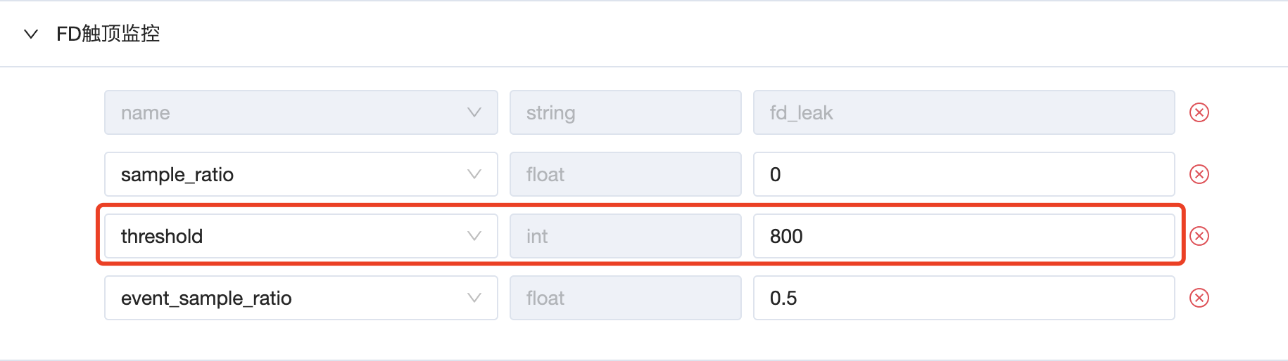This screenshot has width=1288, height=361.
Task: Select the event_sample_ratio key text
Action: [206, 298]
